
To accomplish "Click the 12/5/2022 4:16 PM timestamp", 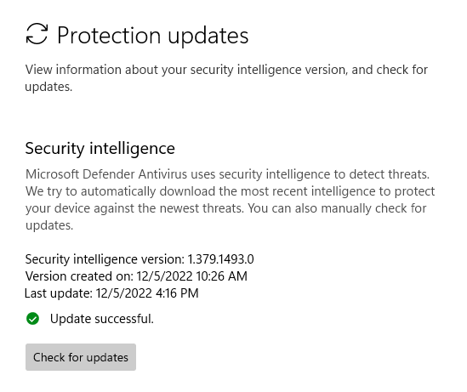I will [147, 293].
